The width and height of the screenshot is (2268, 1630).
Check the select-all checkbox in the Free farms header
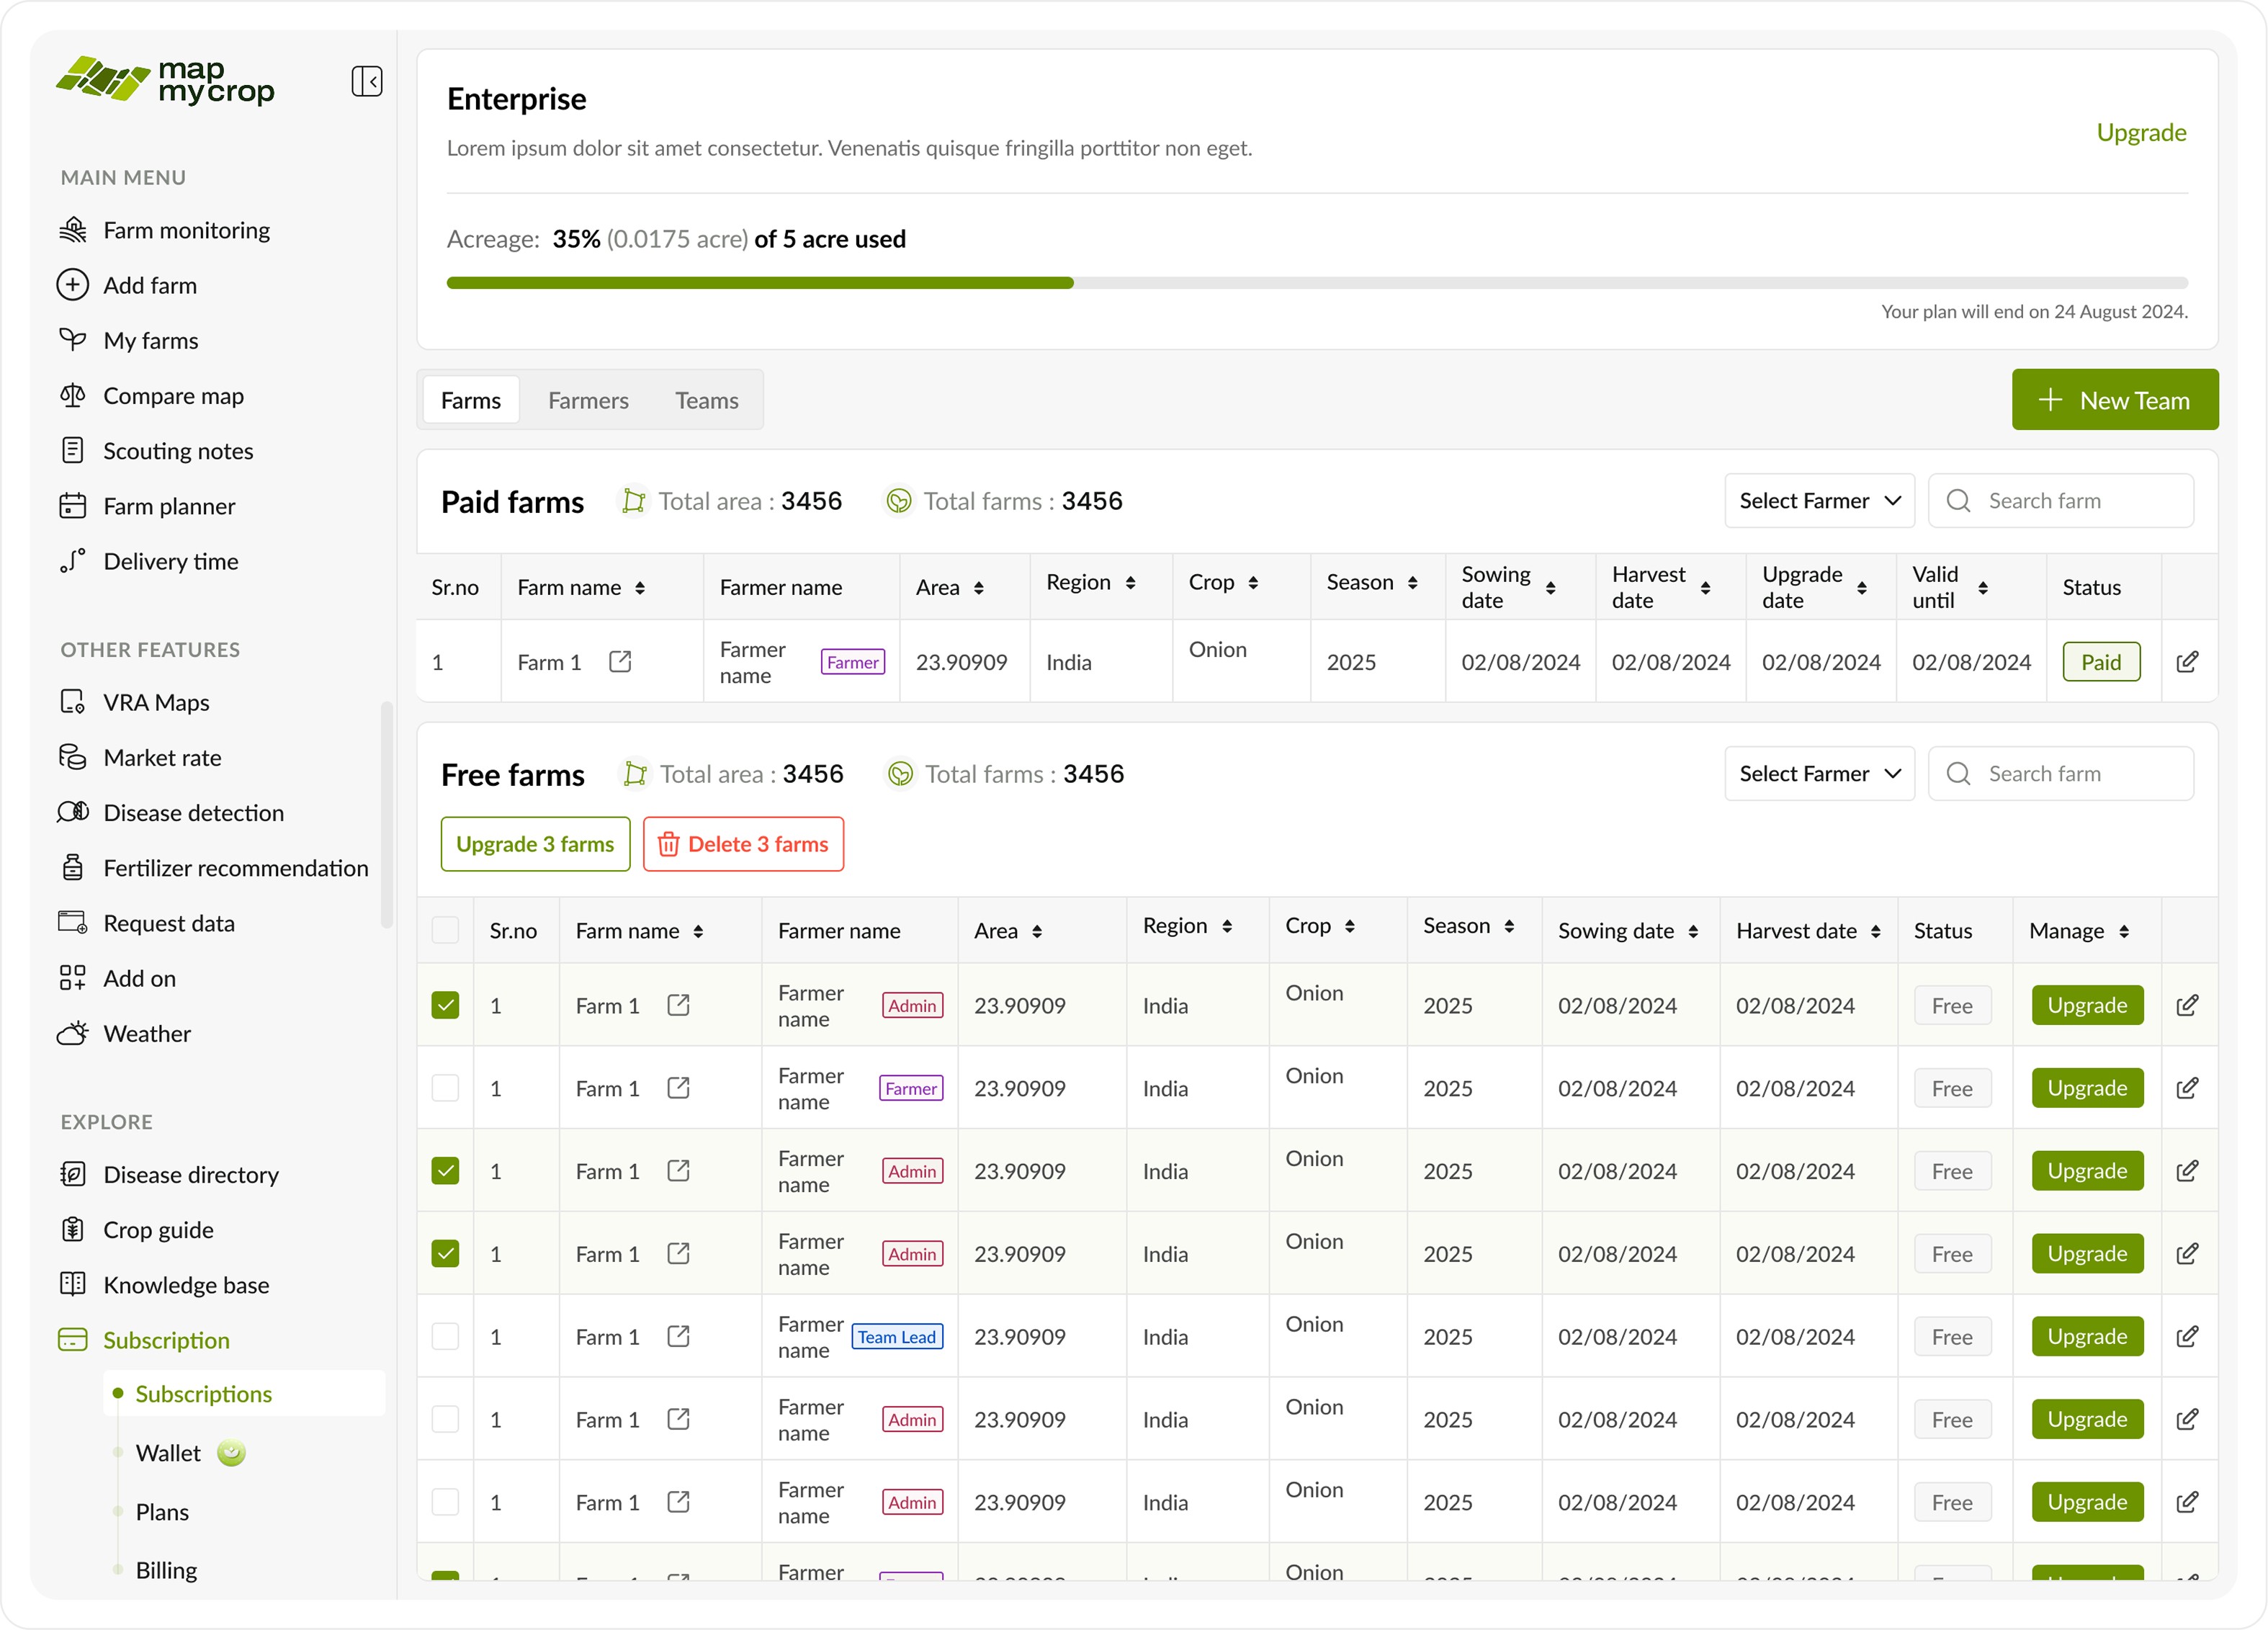pyautogui.click(x=445, y=931)
